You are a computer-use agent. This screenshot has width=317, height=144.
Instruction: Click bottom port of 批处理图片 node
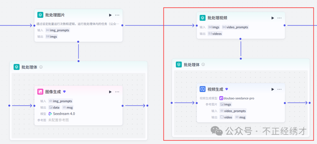coord(78,42)
